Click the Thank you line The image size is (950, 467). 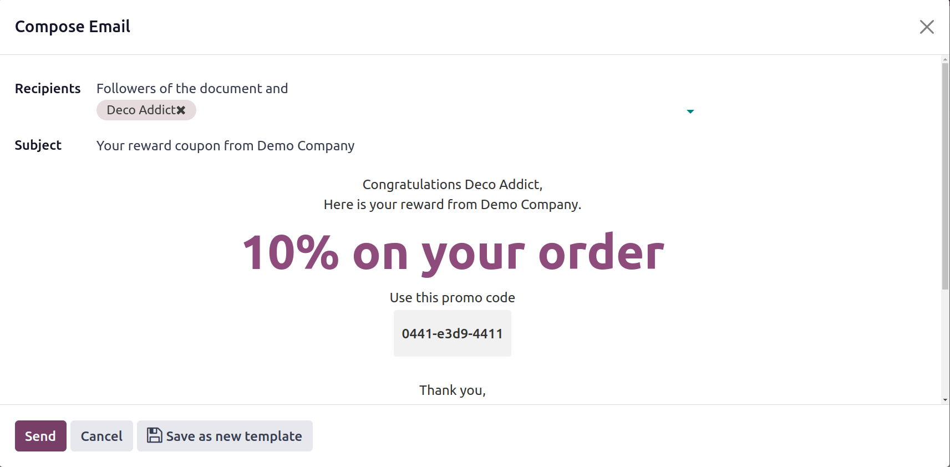pos(453,390)
